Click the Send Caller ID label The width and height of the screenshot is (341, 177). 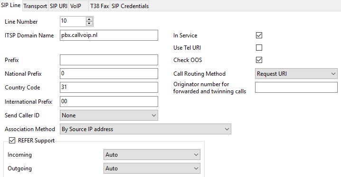[22, 115]
